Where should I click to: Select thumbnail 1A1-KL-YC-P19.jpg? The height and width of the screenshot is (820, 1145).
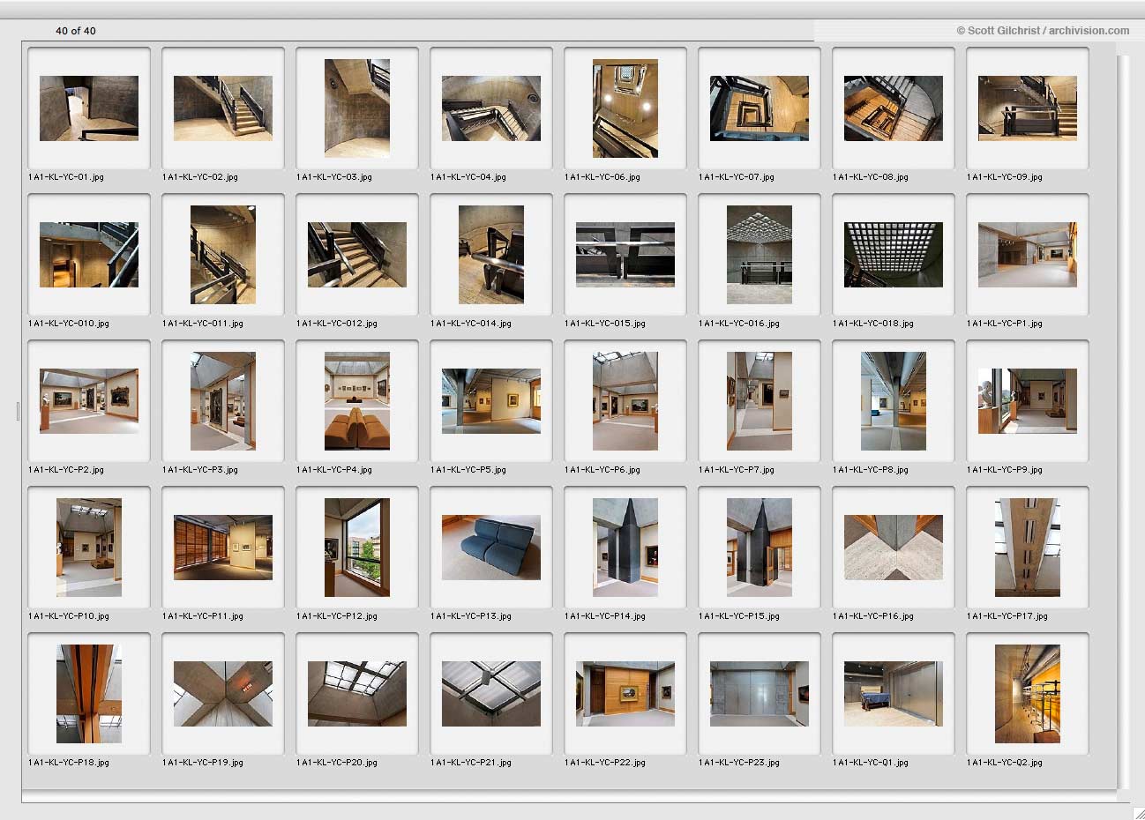(223, 694)
